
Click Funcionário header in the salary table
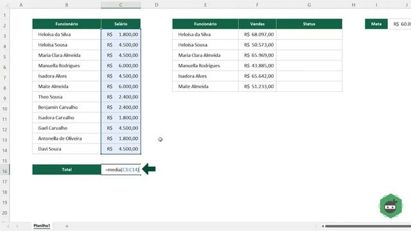click(67, 24)
